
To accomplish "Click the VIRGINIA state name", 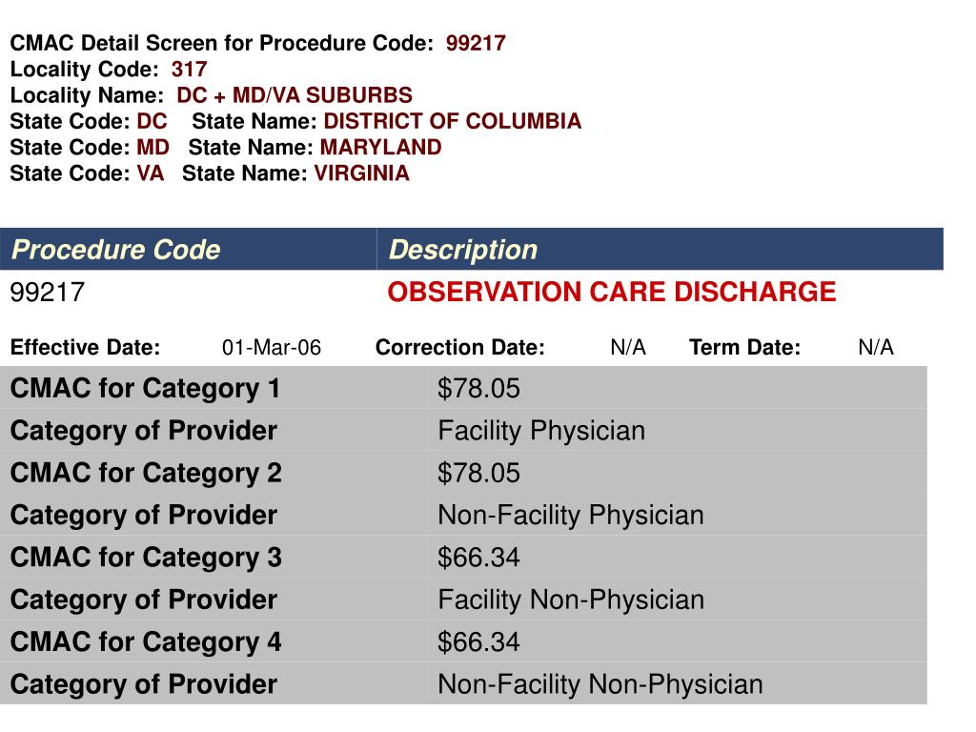I will pos(361,173).
